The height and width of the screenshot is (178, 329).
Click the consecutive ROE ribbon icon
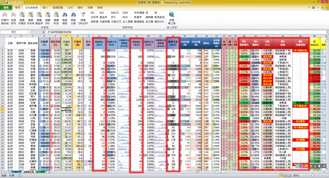click(x=56, y=15)
